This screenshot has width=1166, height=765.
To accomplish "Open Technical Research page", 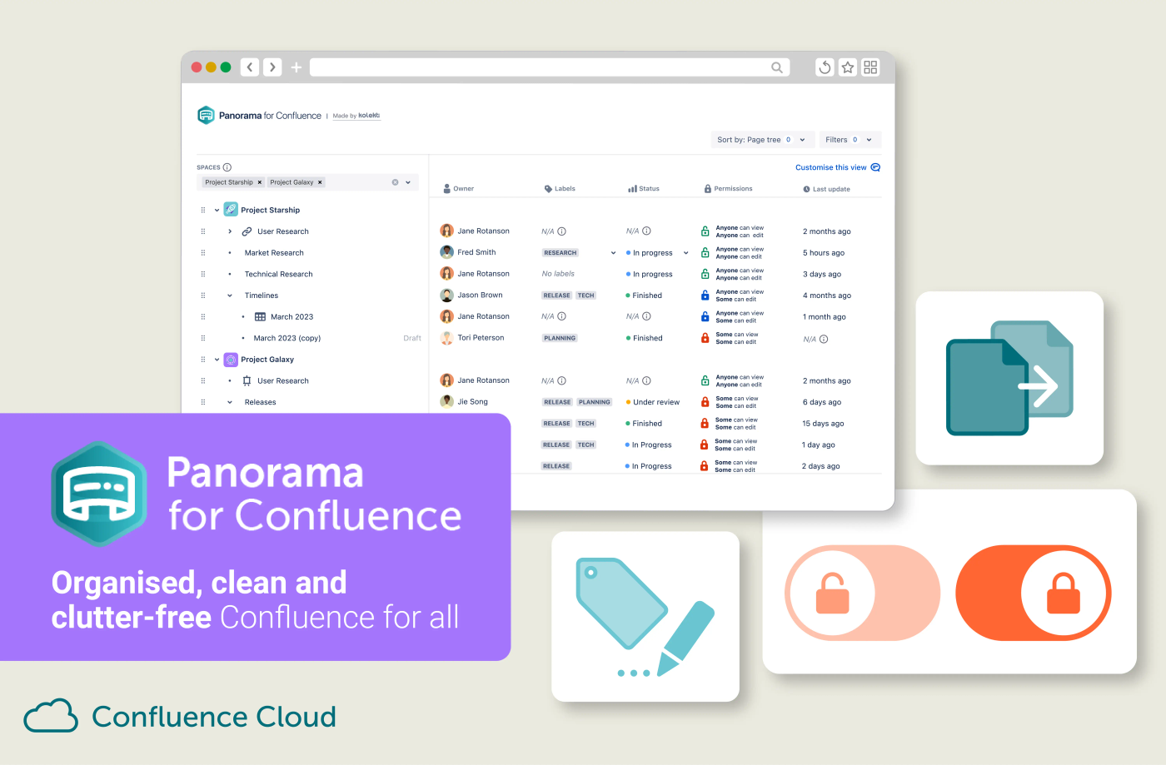I will pos(279,274).
